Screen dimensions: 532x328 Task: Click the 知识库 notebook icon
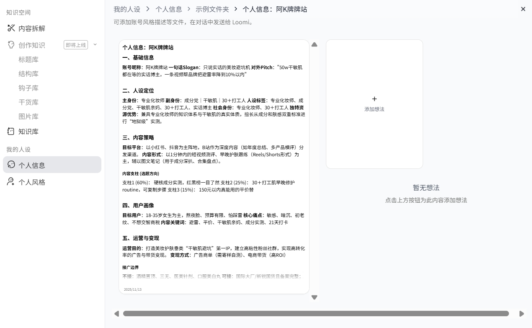11,131
